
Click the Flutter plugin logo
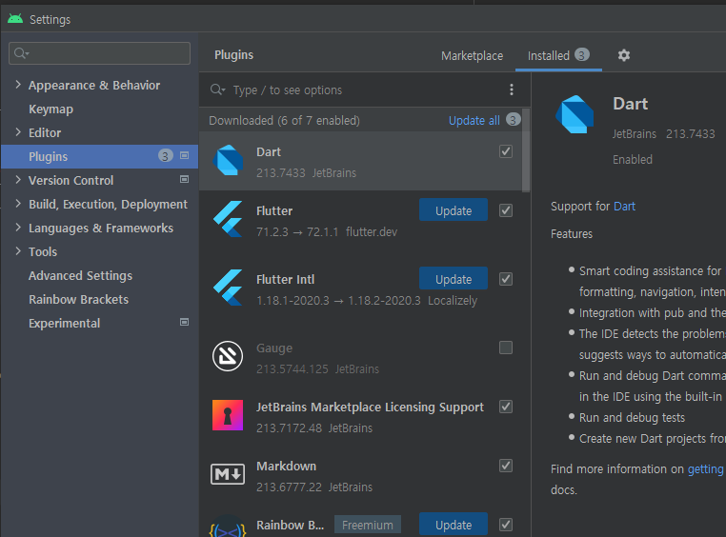coord(228,219)
